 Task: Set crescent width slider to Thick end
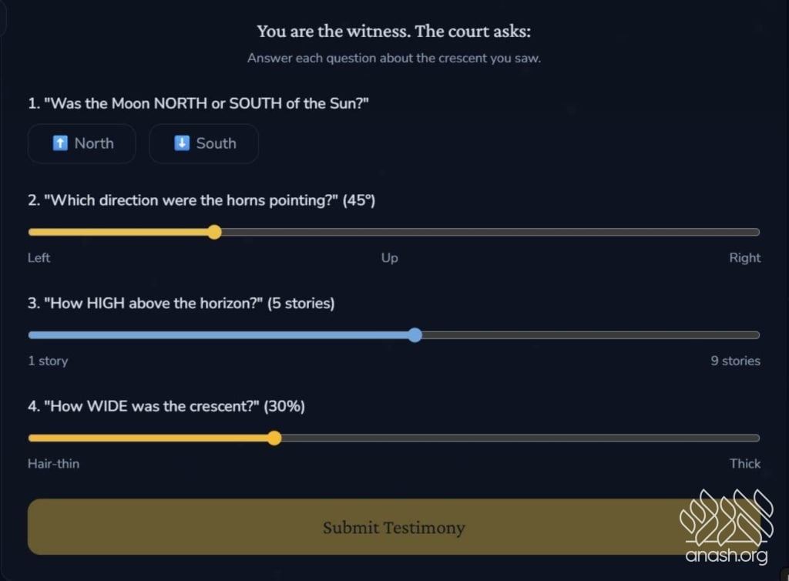758,438
